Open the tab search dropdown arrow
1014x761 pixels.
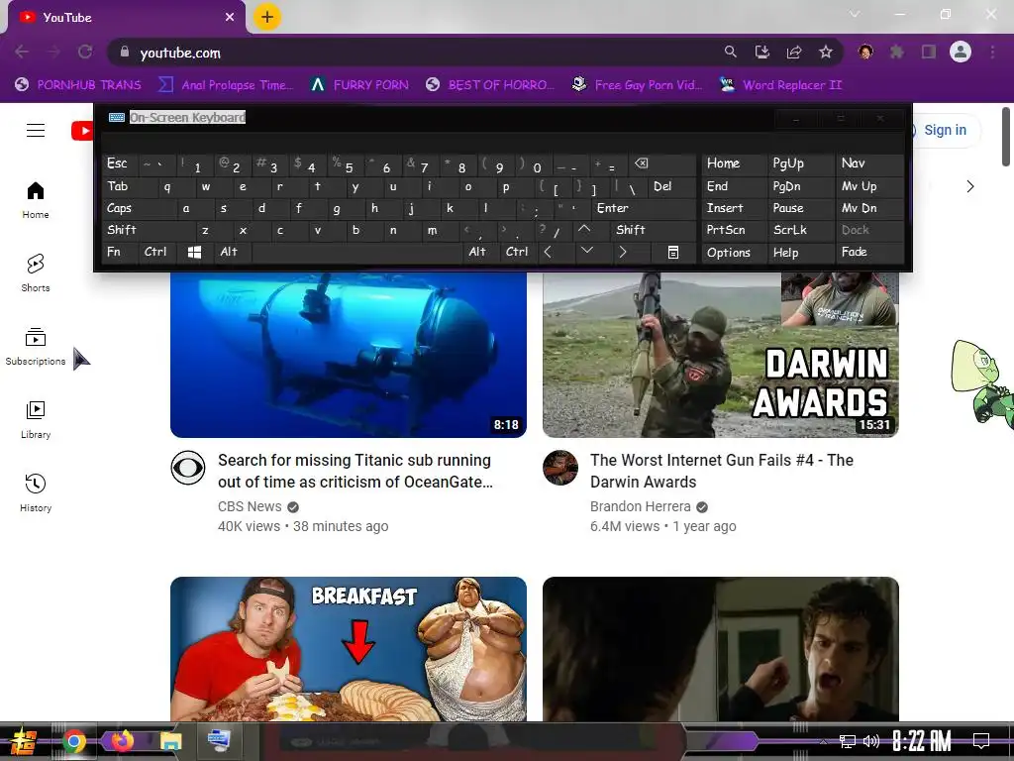855,14
